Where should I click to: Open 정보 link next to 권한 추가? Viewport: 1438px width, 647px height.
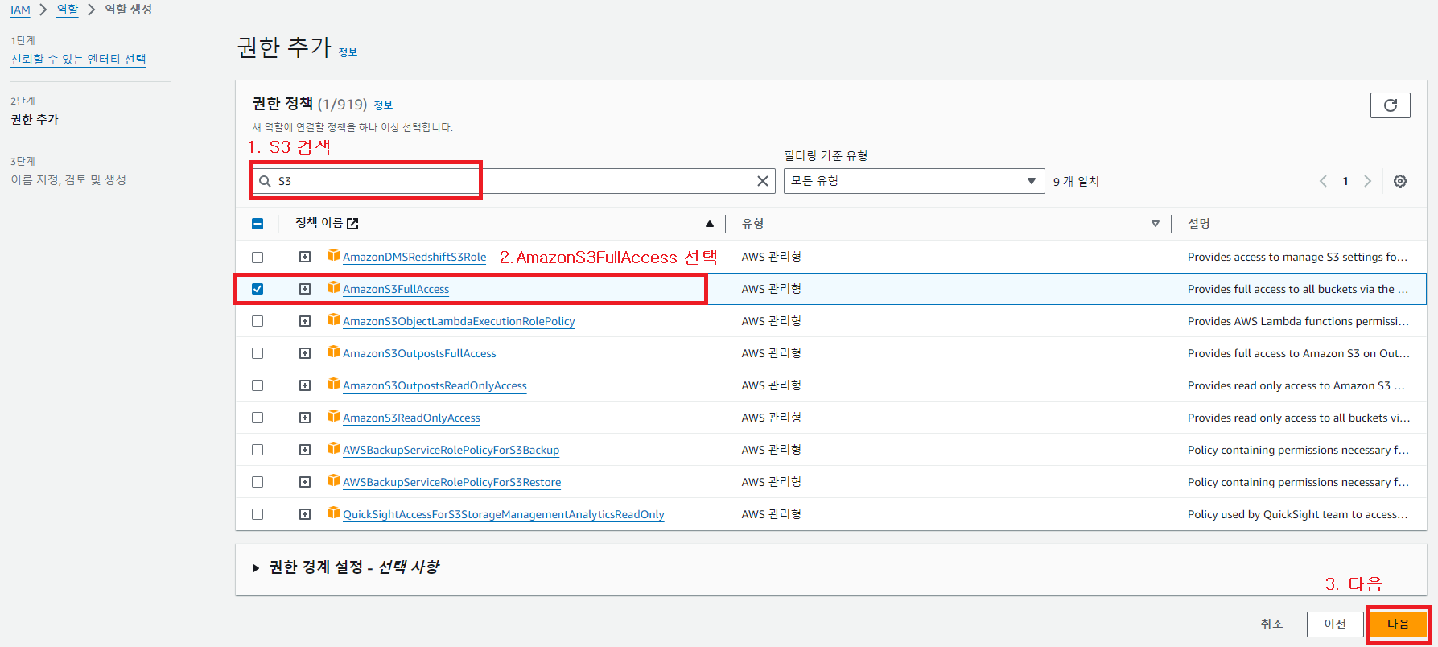tap(348, 52)
